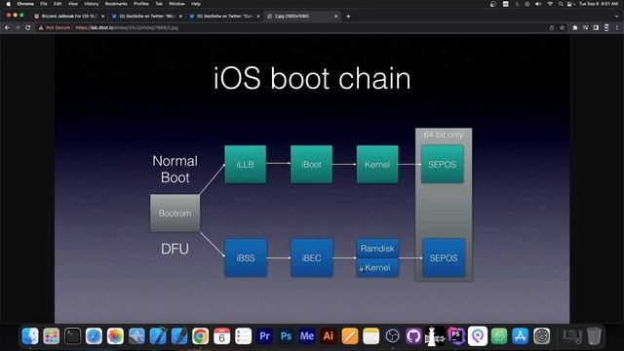Toggle Chrome's side panel icon

pos(596,28)
